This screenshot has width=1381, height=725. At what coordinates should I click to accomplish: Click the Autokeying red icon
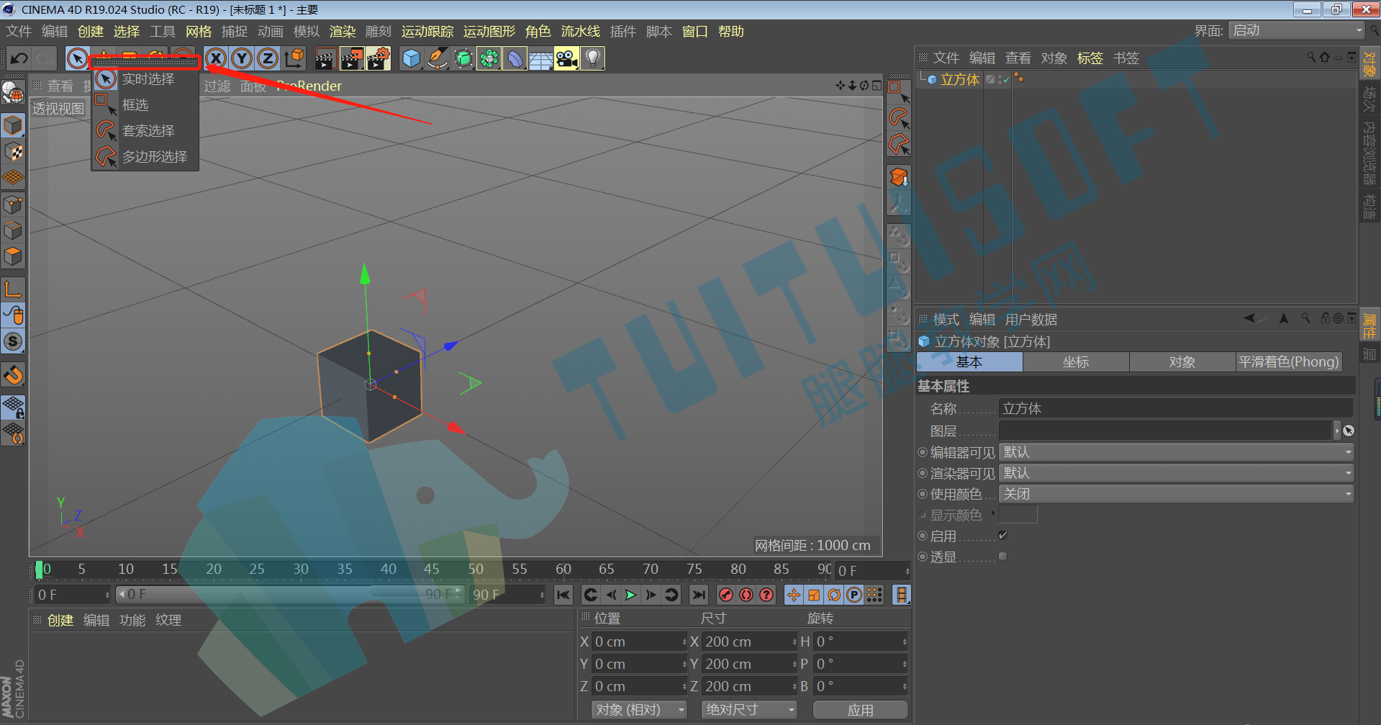pyautogui.click(x=746, y=595)
